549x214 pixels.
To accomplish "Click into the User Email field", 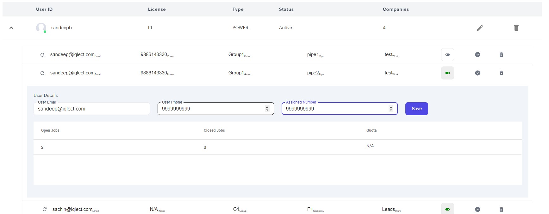I will point(91,109).
